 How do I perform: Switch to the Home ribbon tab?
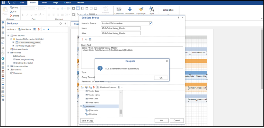tap(33, 3)
